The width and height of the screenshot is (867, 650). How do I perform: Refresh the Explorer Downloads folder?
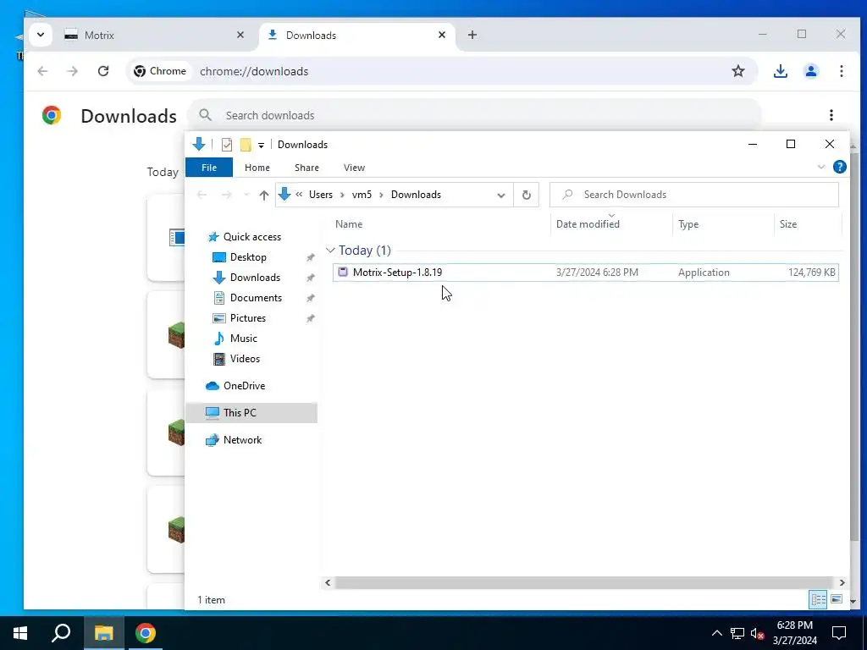527,195
